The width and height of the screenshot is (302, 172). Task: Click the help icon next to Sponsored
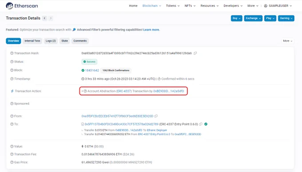click(12, 104)
